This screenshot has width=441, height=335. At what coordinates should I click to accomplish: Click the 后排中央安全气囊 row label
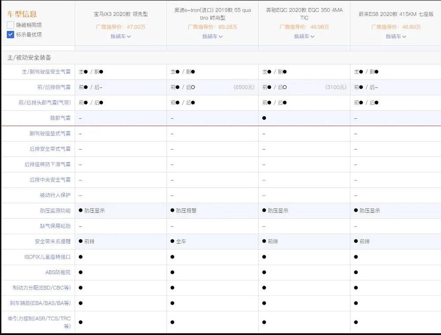pos(50,180)
